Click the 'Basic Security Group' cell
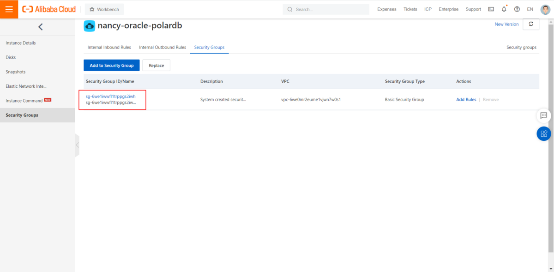The width and height of the screenshot is (554, 272). [x=404, y=99]
